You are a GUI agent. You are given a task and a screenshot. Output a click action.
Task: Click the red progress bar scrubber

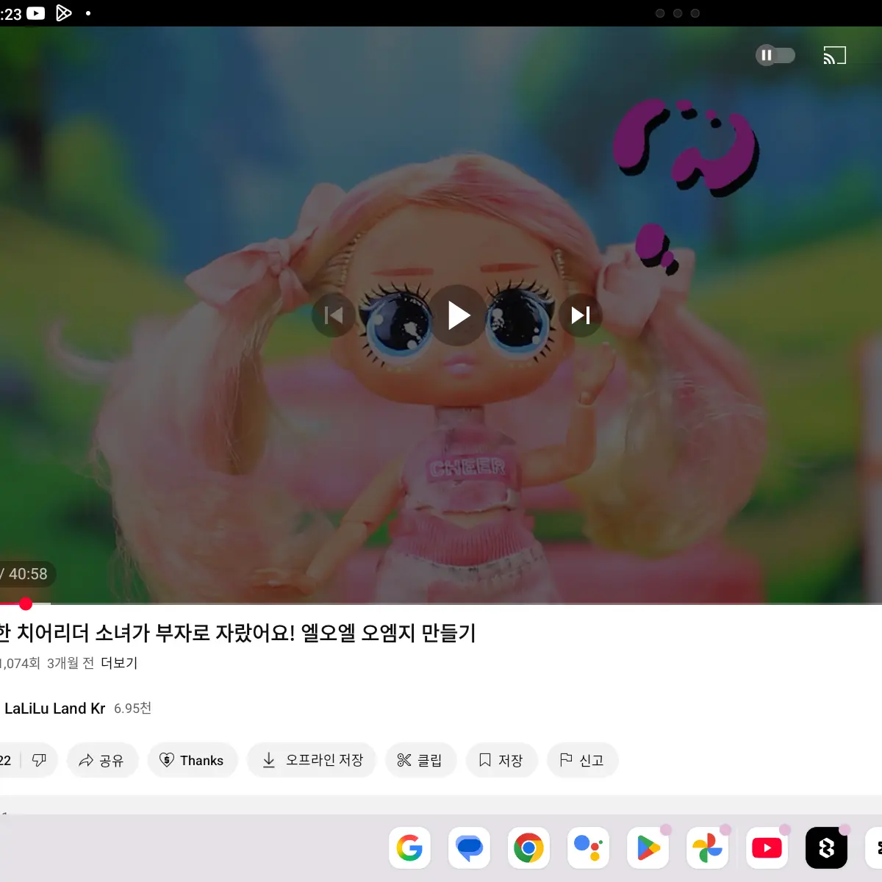click(x=26, y=603)
